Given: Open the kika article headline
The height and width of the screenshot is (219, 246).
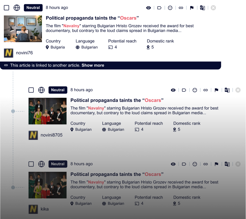Looking at the screenshot, I should click(117, 174).
